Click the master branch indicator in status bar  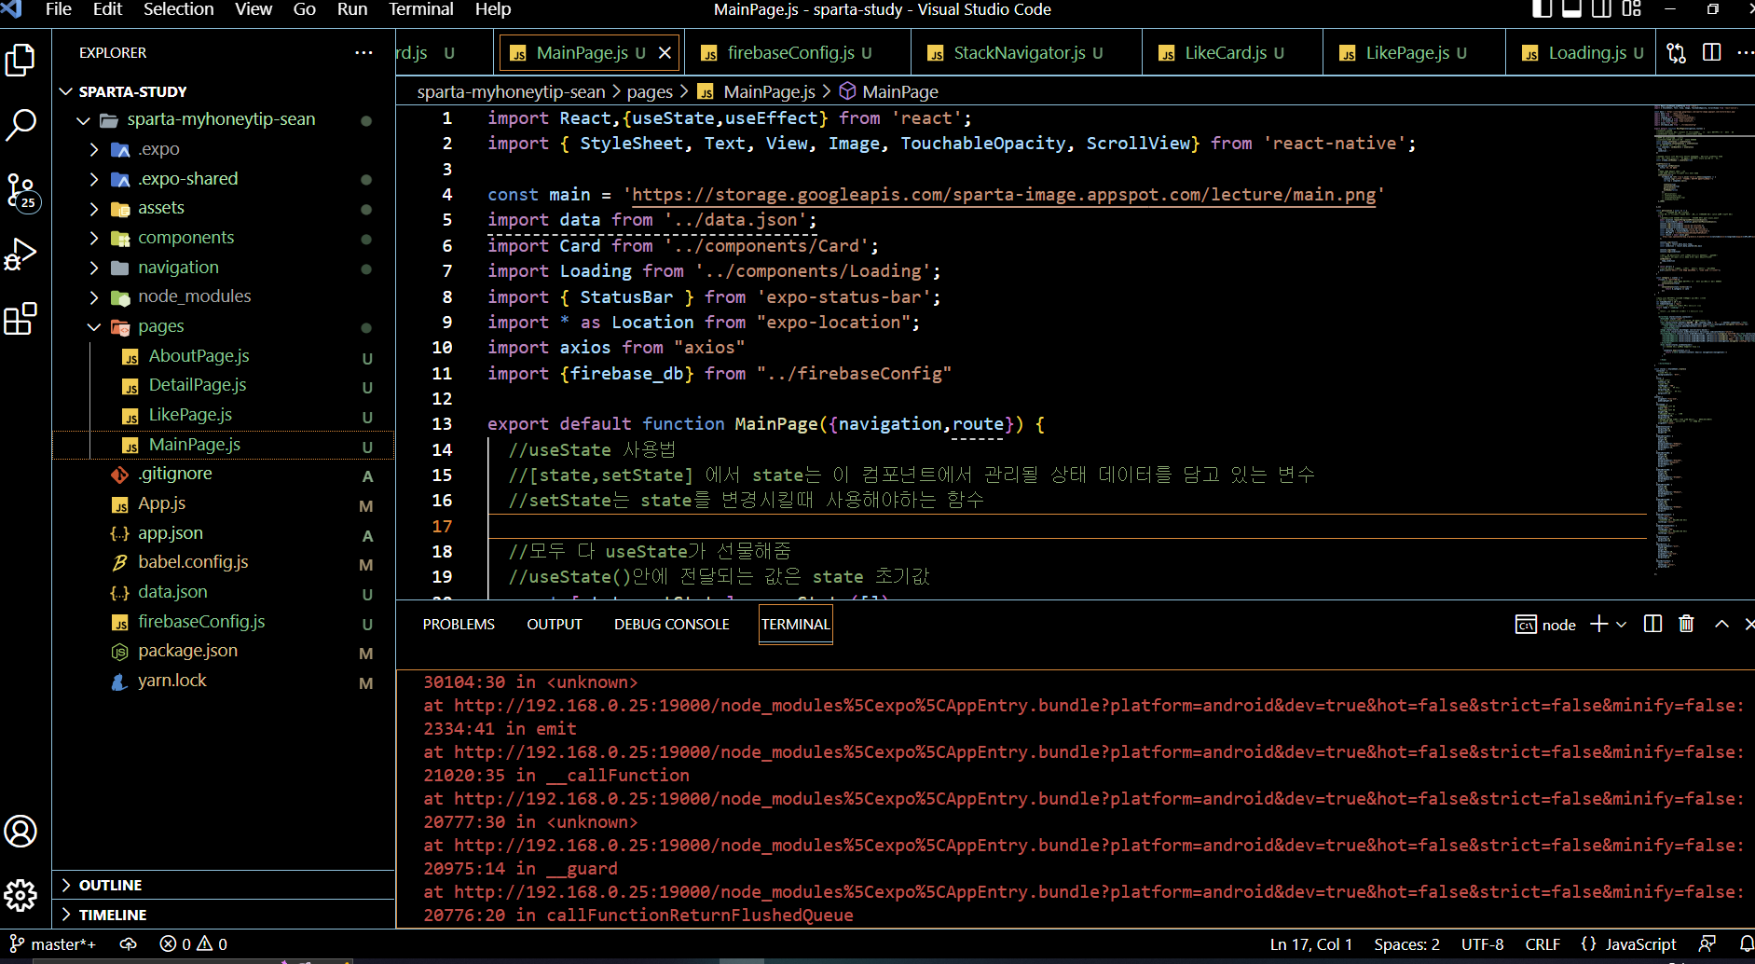[53, 944]
